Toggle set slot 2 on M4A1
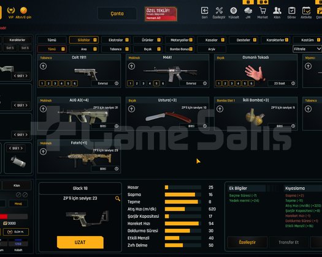 [x=137, y=83]
